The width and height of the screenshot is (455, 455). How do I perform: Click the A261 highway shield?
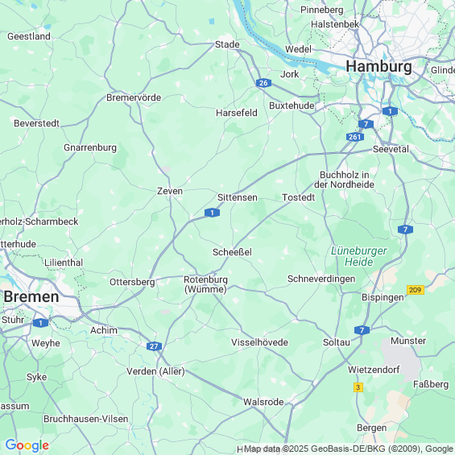click(x=355, y=137)
